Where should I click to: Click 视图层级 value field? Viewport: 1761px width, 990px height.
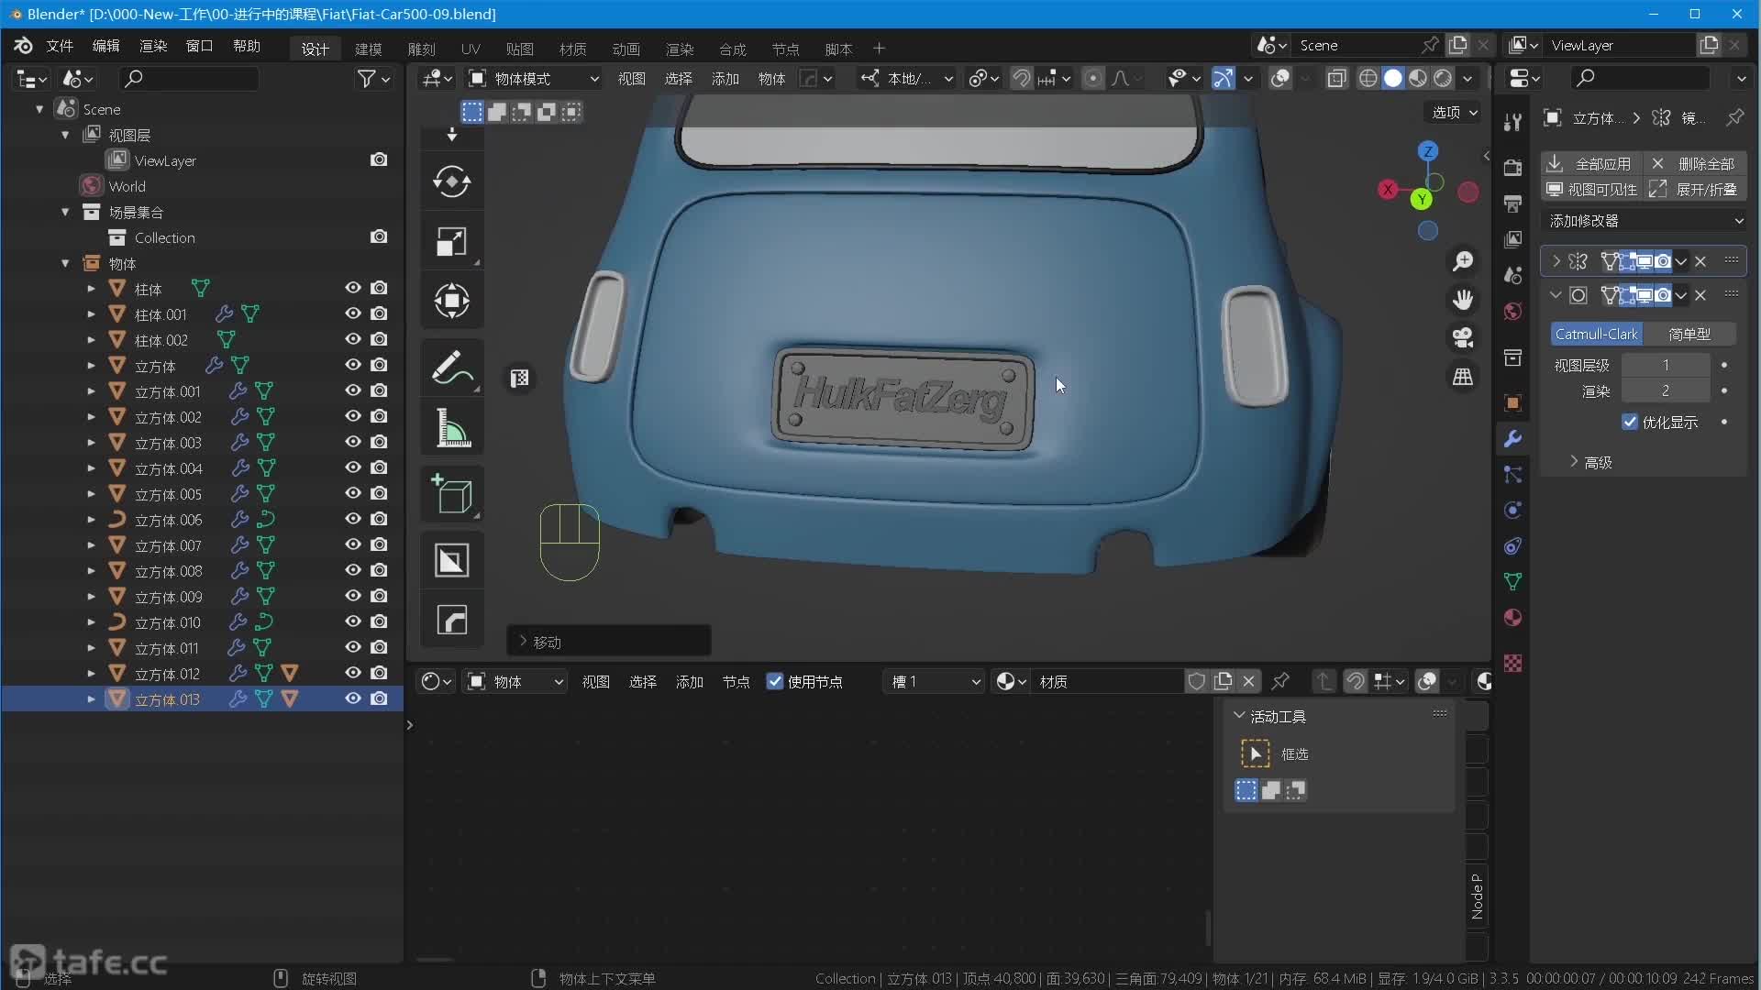pos(1665,365)
